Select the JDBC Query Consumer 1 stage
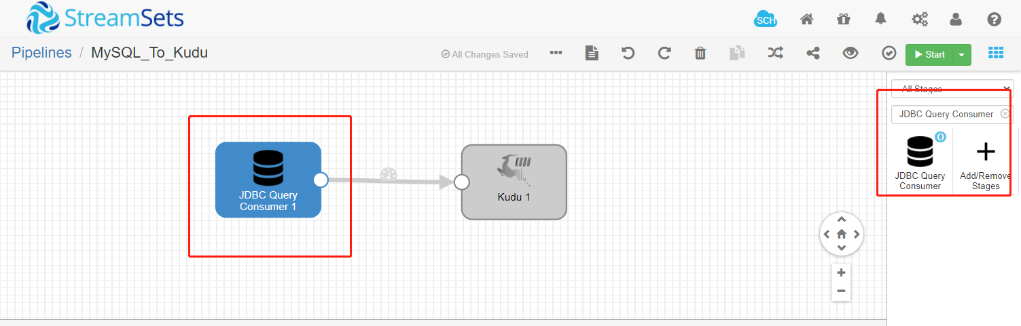This screenshot has height=326, width=1021. coord(268,180)
